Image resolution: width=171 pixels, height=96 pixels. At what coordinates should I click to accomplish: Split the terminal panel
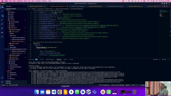[x=163, y=59]
